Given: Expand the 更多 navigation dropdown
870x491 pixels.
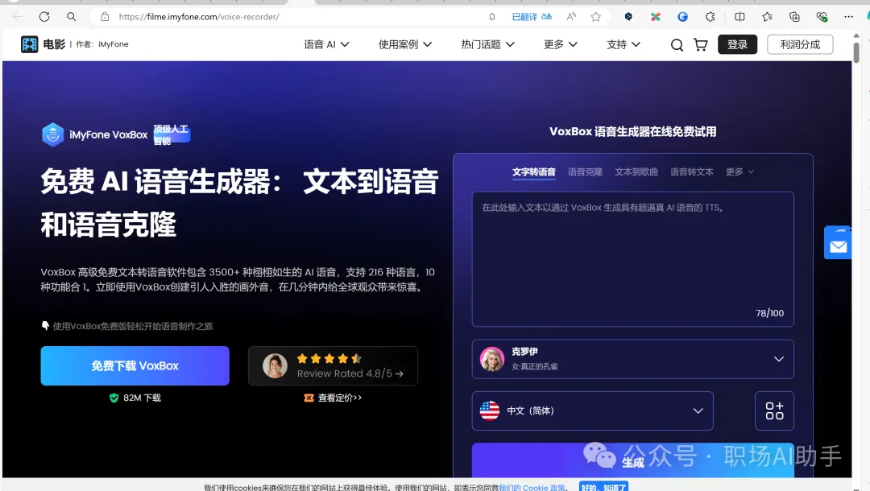Looking at the screenshot, I should (x=559, y=44).
